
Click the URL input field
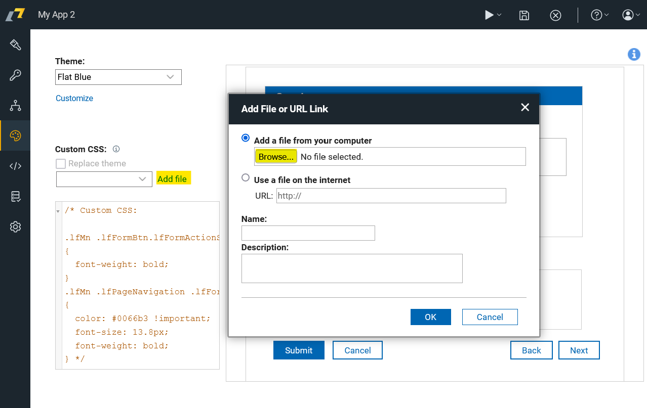pyautogui.click(x=391, y=196)
